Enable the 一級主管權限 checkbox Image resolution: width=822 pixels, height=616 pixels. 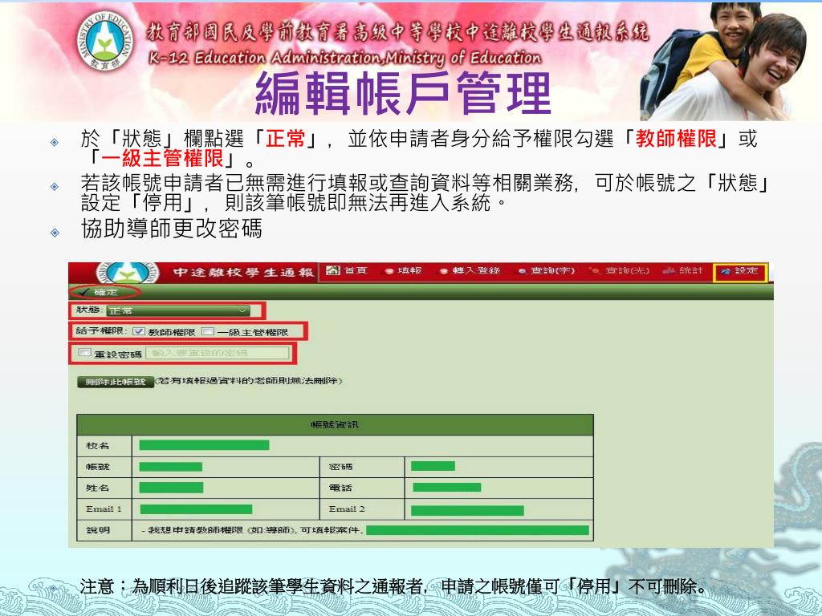(x=208, y=331)
